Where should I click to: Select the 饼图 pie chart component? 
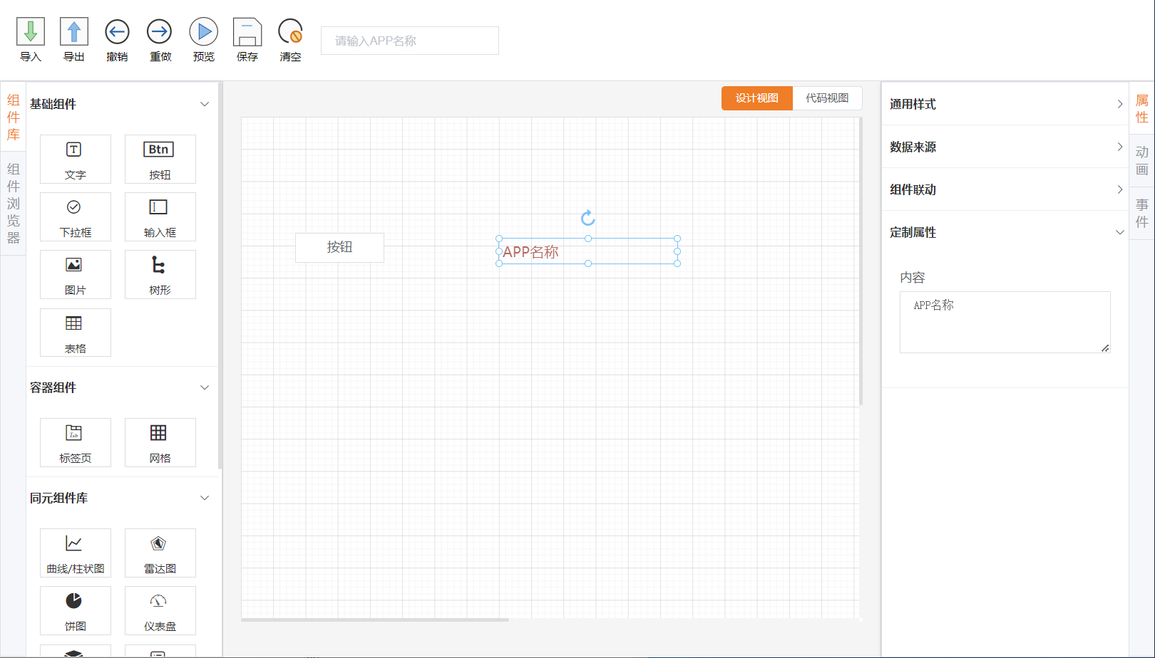point(76,611)
